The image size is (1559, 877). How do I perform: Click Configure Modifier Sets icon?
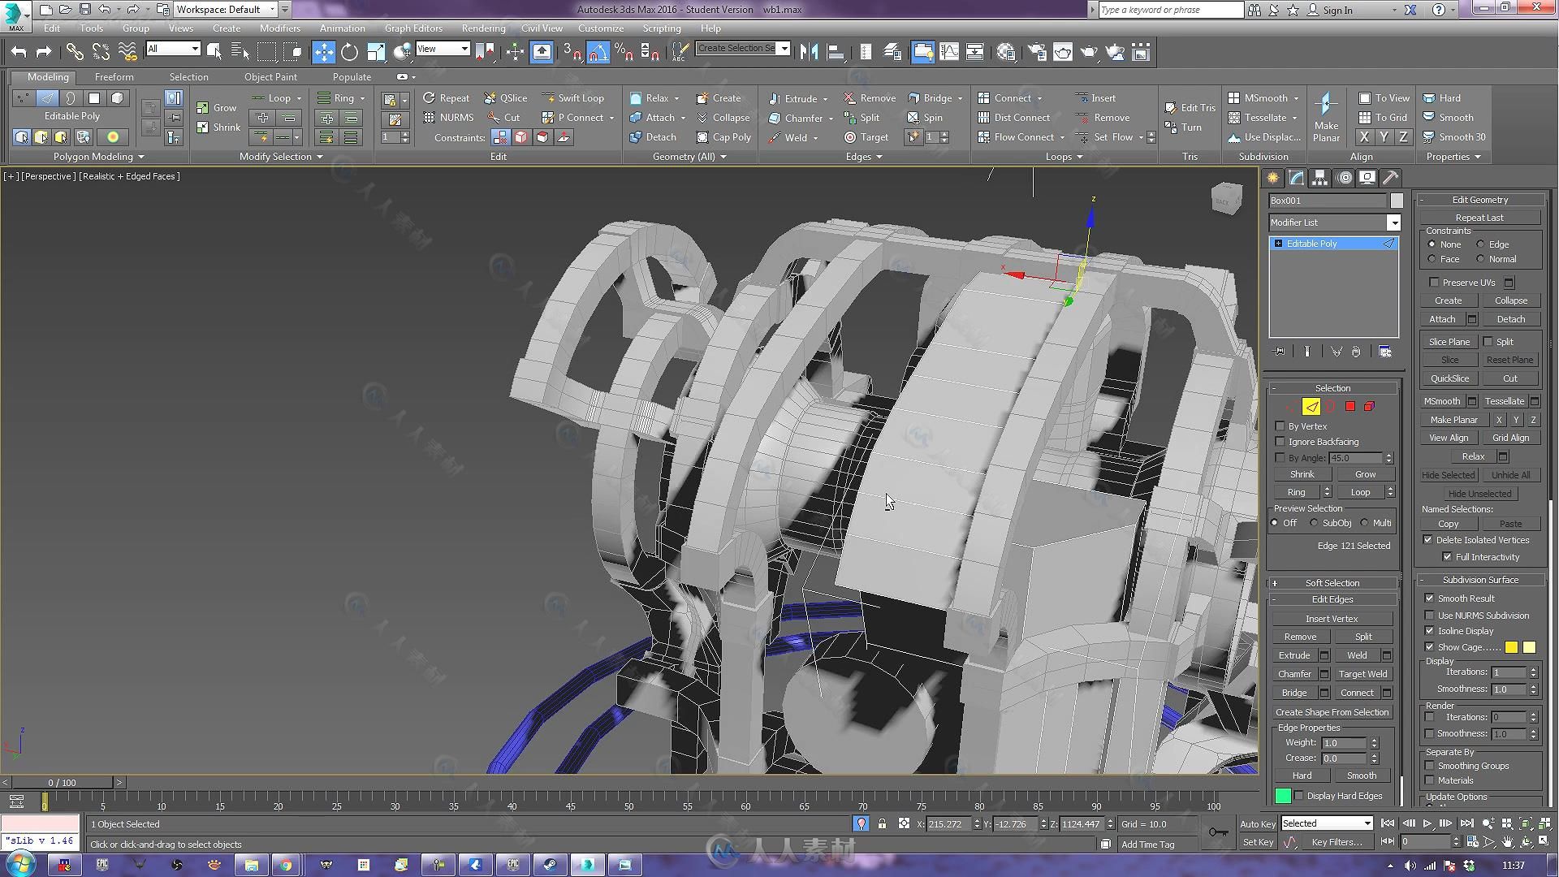pyautogui.click(x=1385, y=352)
